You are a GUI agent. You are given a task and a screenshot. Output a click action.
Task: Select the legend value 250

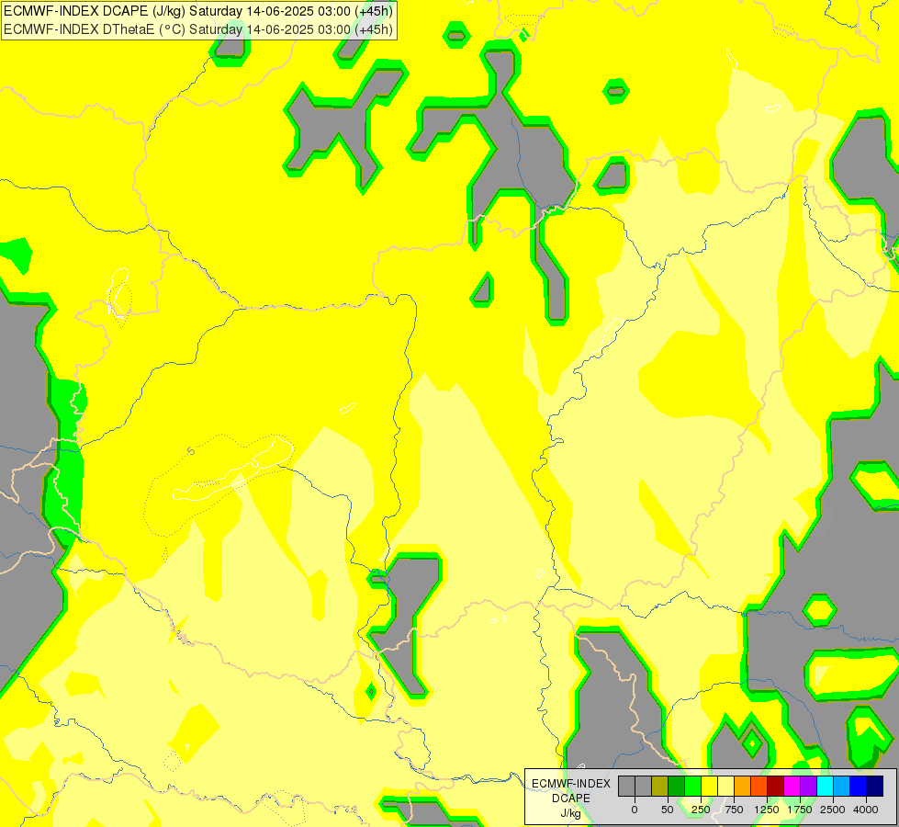[701, 810]
